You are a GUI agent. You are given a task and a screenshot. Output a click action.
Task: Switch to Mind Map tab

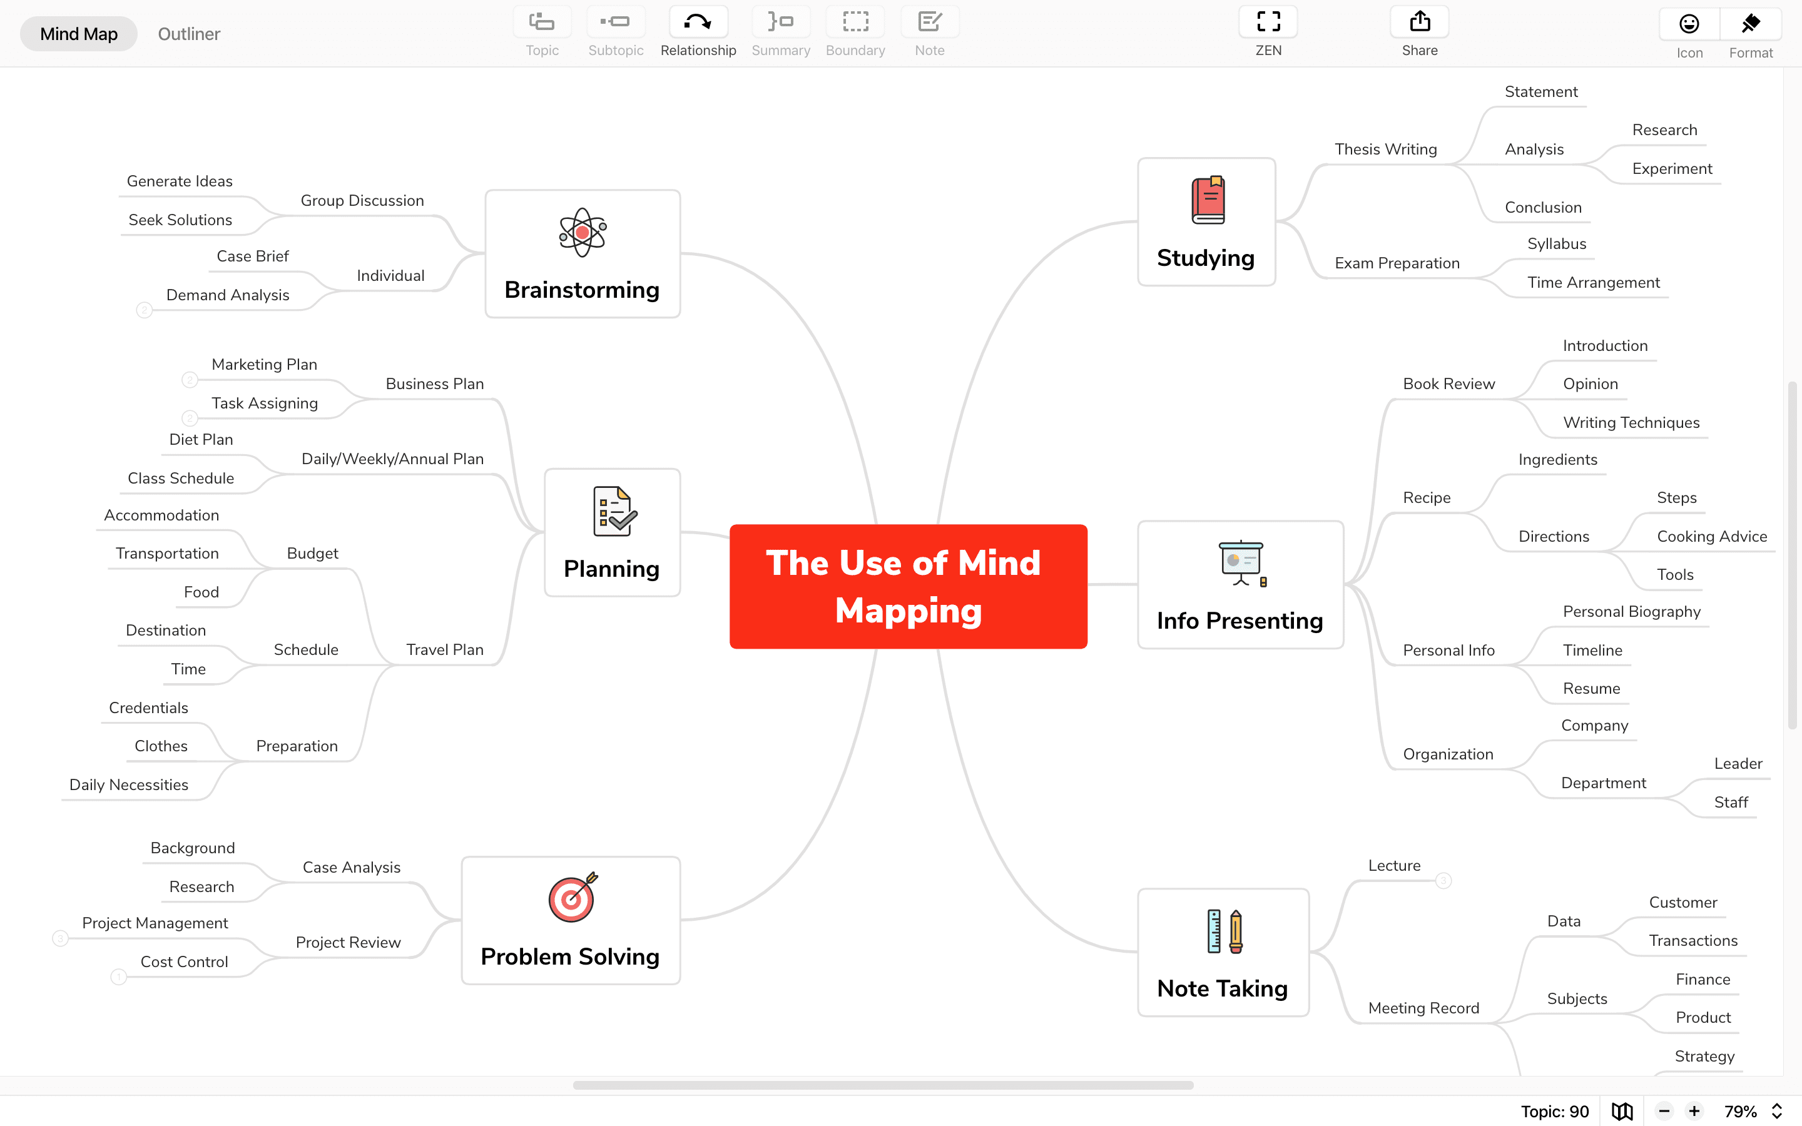[x=78, y=33]
